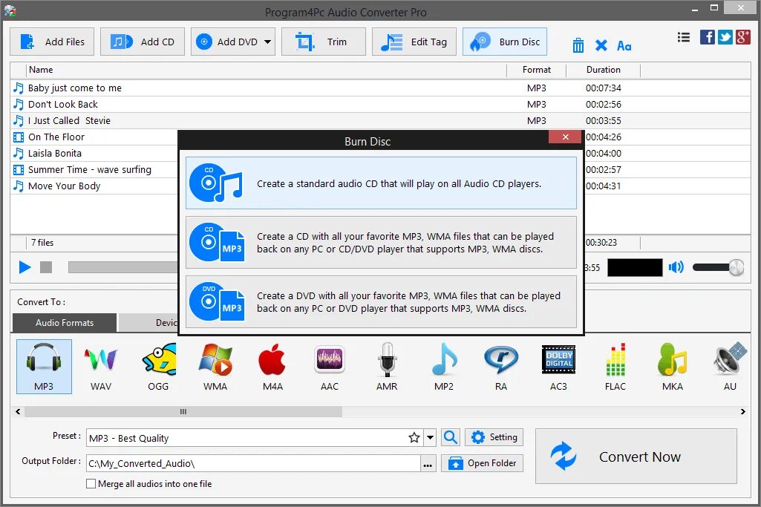Click format list scroll left arrow

[18, 411]
